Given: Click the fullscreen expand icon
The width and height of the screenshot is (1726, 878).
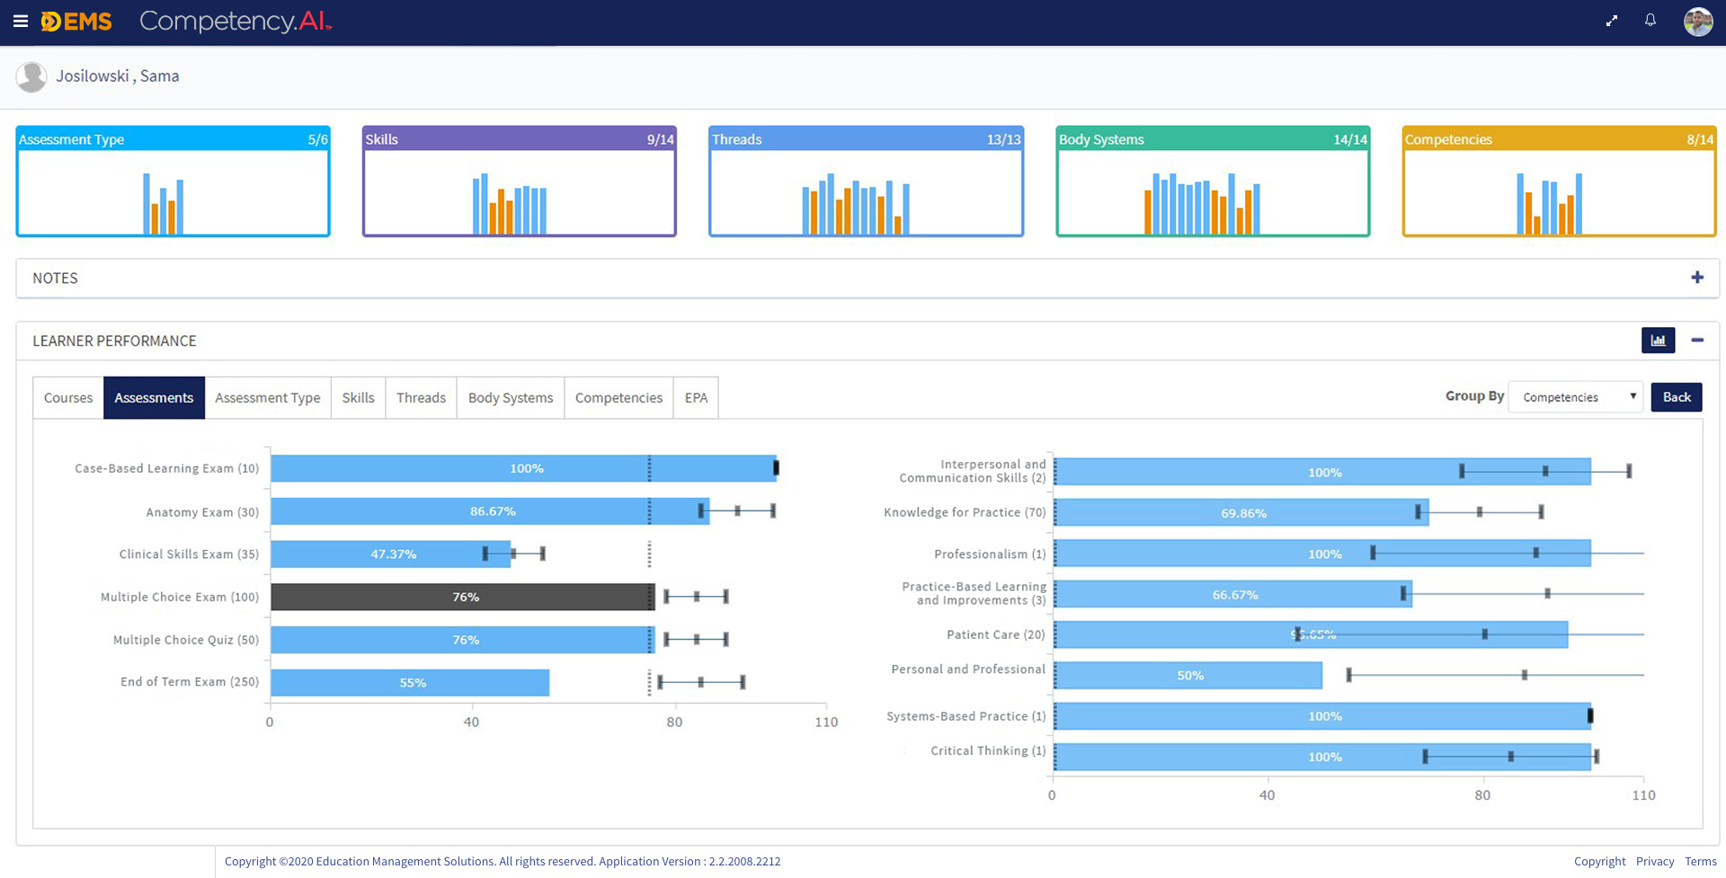Looking at the screenshot, I should (x=1611, y=21).
